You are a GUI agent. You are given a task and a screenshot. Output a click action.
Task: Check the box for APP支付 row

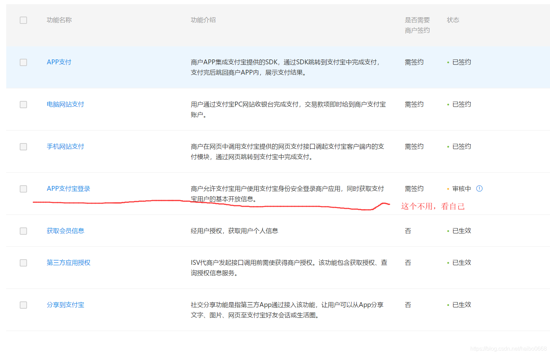(23, 62)
